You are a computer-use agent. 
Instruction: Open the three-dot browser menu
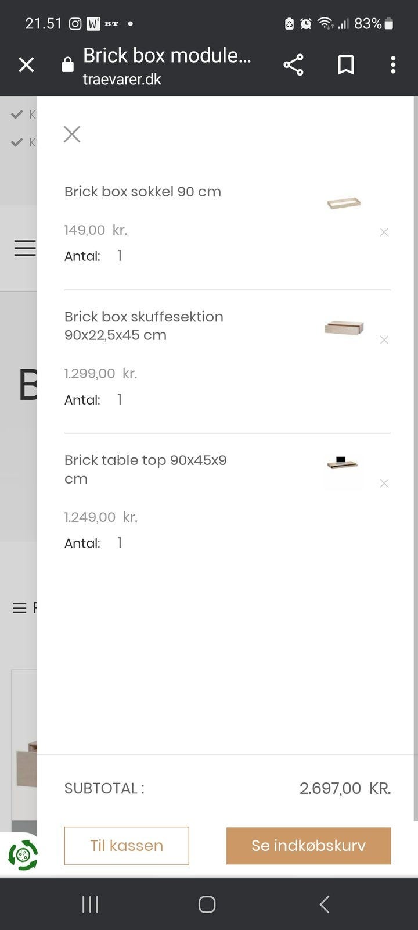(393, 65)
